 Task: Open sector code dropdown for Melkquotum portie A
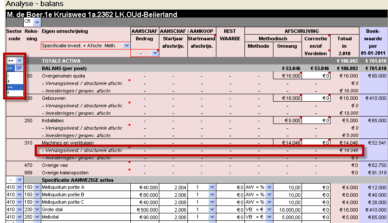tap(19, 187)
